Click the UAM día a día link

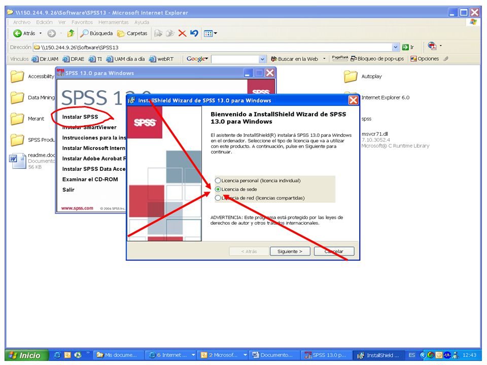tap(125, 59)
